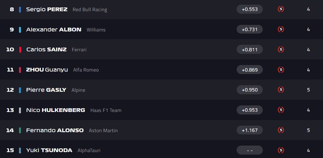Click the +0.731 gap badge for Albon
This screenshot has height=158, width=323.
tap(249, 30)
